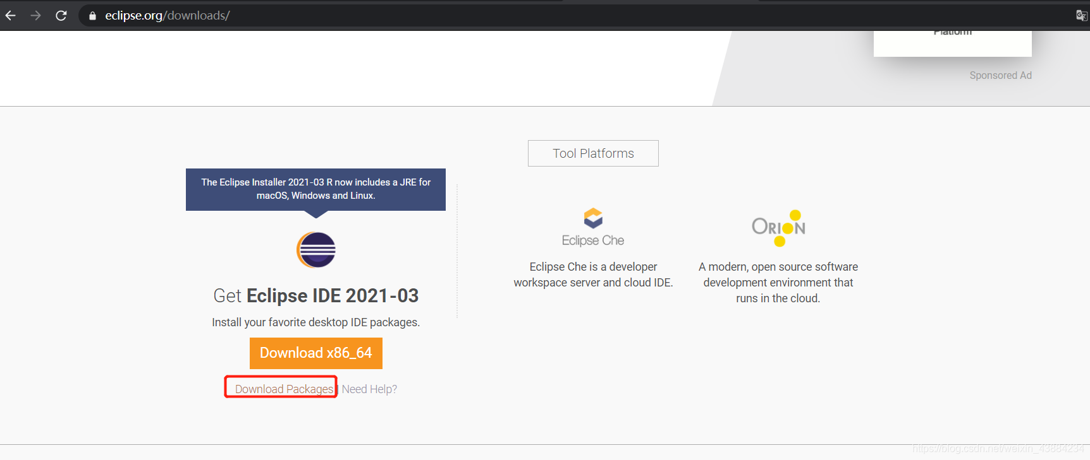Open the Eclipse Che logo
The width and height of the screenshot is (1090, 460).
[593, 227]
